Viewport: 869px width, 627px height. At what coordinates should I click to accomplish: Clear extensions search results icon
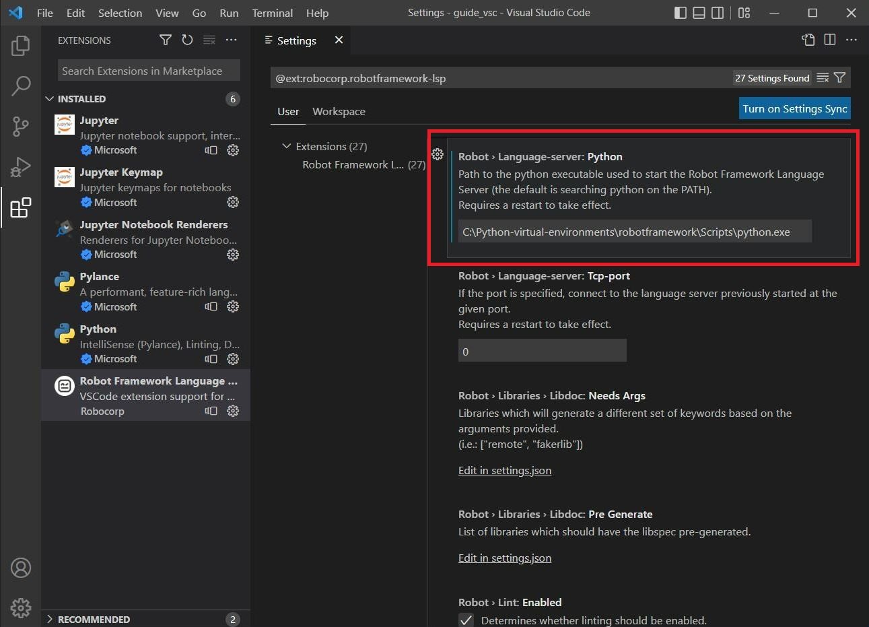pos(209,40)
